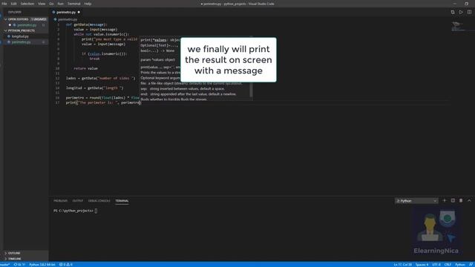Image resolution: width=475 pixels, height=267 pixels.
Task: Change indentation via 'Spaces: 4'
Action: [x=422, y=265]
